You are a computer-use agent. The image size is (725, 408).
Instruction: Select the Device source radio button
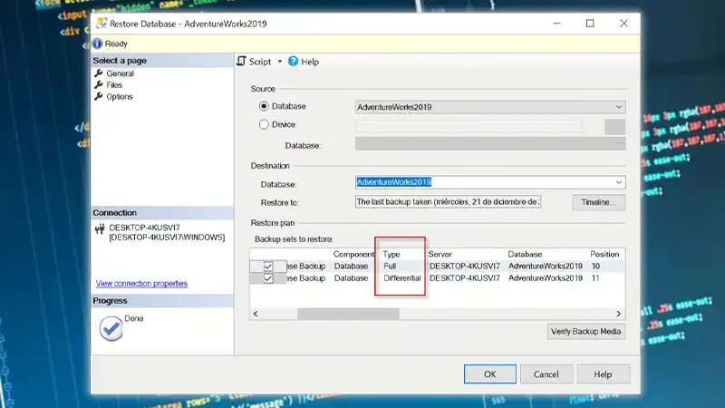[x=264, y=124]
